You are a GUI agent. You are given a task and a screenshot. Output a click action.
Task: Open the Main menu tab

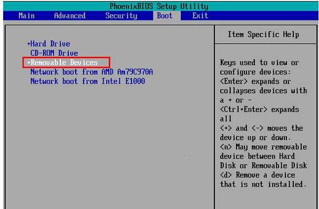tap(26, 16)
